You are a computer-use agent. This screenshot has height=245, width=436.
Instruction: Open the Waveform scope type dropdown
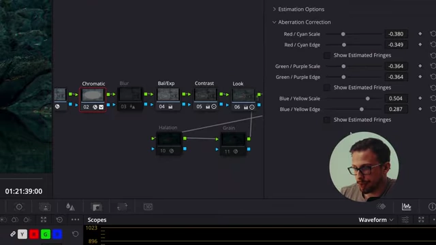point(376,220)
